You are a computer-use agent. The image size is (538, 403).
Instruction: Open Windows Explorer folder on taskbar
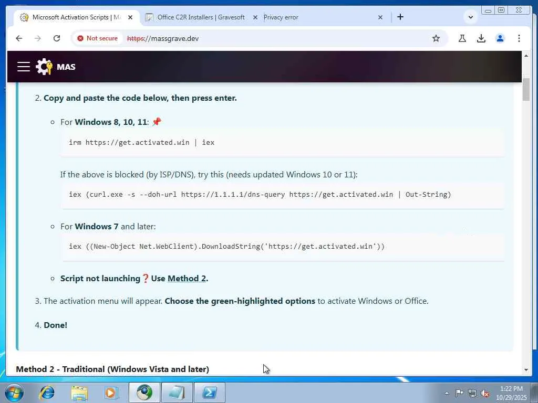(79, 393)
